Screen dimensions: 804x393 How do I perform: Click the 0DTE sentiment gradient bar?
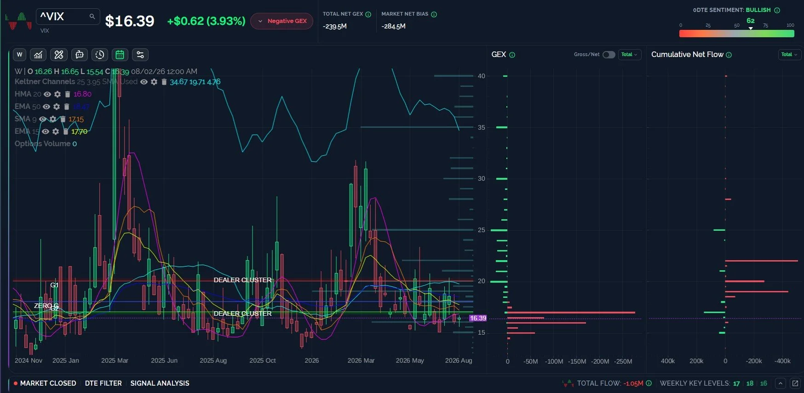point(737,34)
